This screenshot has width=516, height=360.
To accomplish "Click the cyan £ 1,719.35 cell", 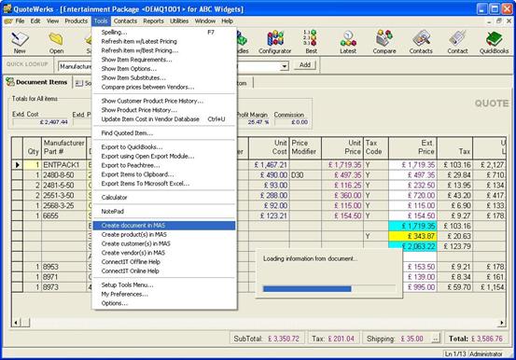I will [x=412, y=226].
